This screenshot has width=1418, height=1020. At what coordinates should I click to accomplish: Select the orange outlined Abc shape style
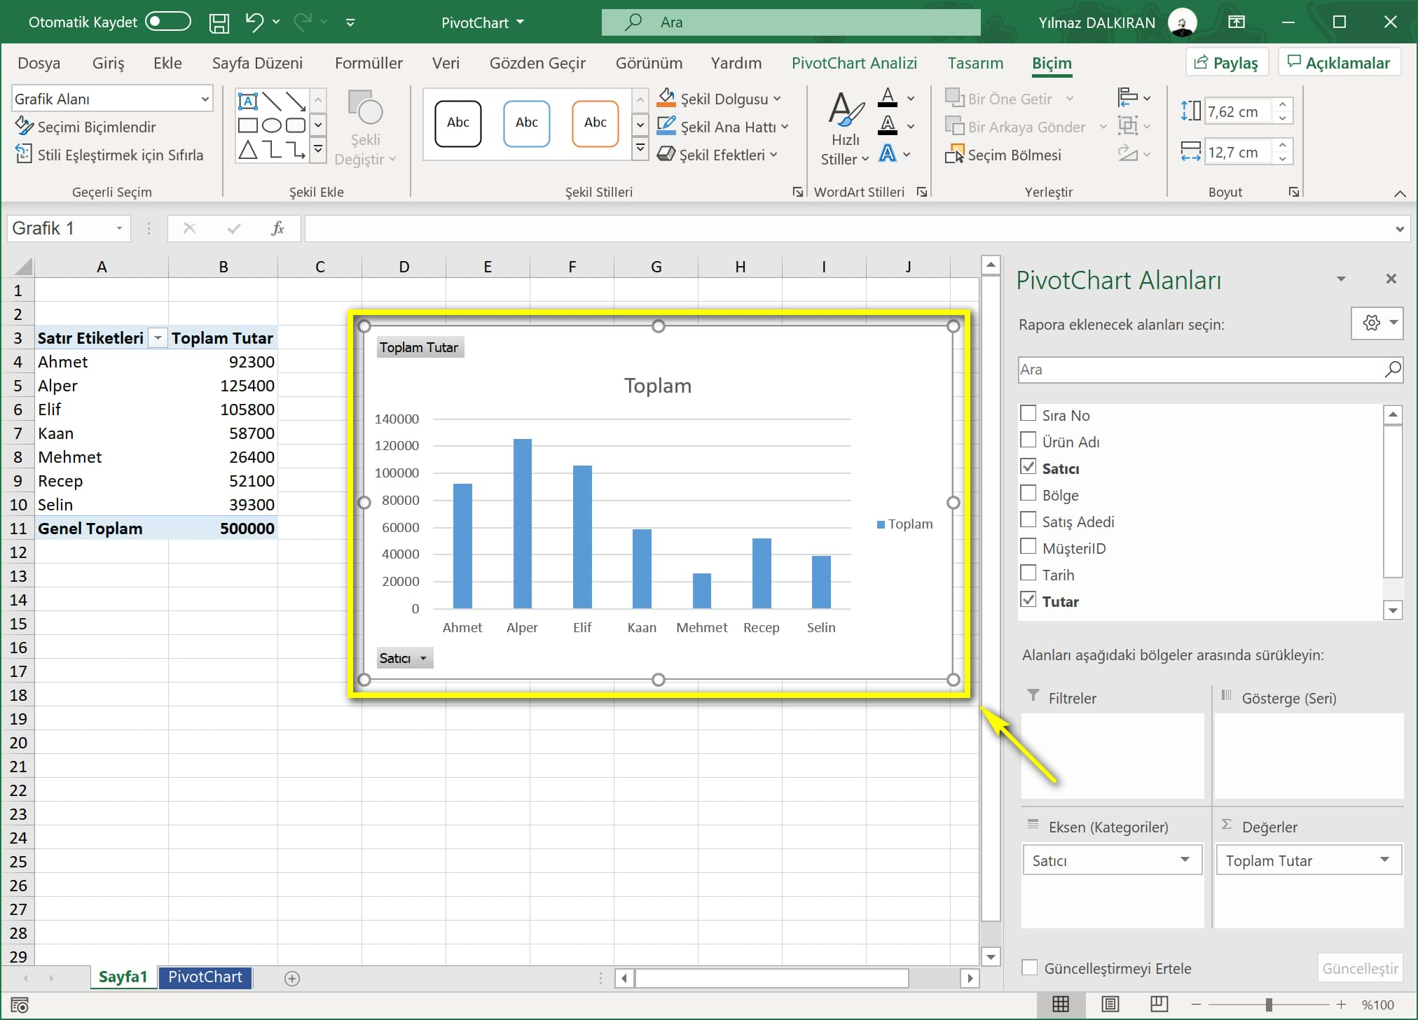pyautogui.click(x=596, y=123)
